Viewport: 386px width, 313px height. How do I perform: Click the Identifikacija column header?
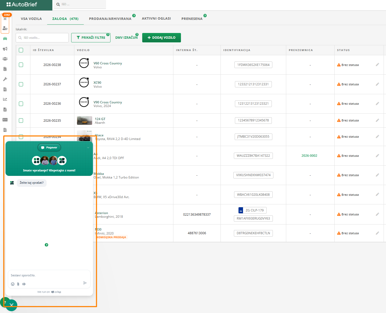click(237, 50)
